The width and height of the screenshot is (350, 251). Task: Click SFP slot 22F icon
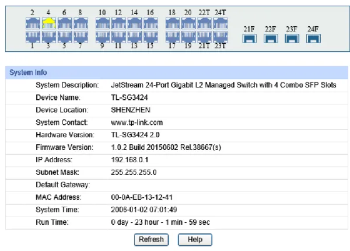pos(271,39)
